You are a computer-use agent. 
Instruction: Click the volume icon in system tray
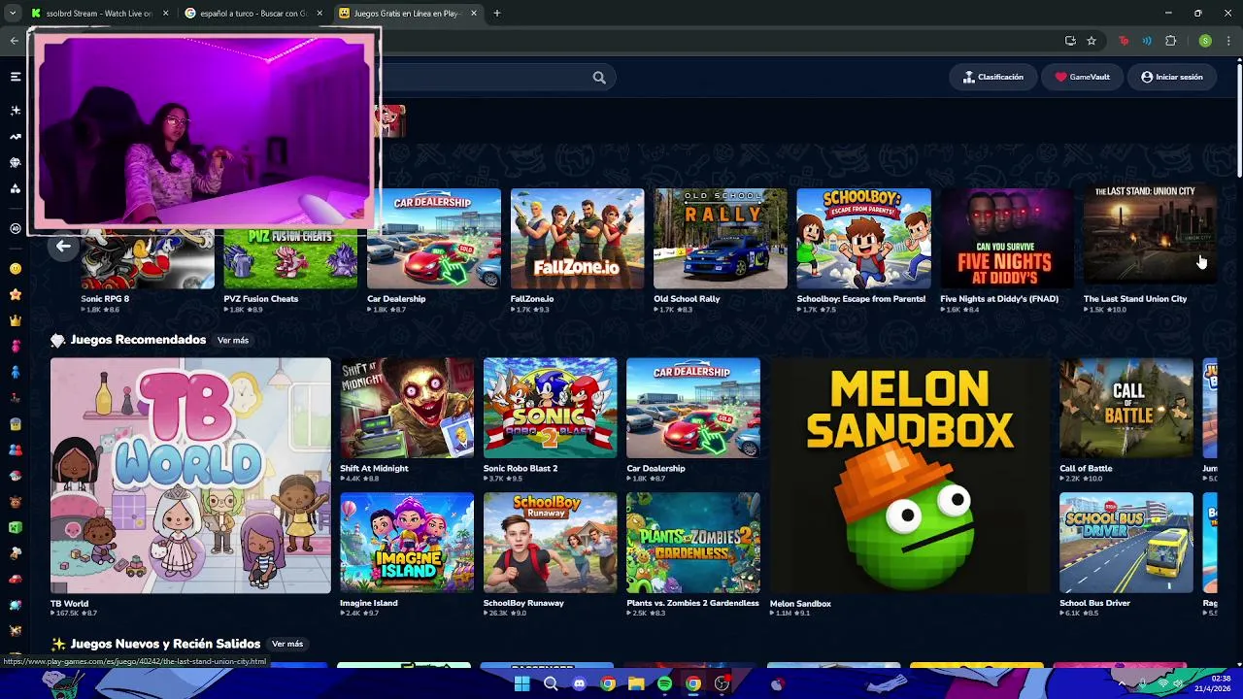point(1178,683)
